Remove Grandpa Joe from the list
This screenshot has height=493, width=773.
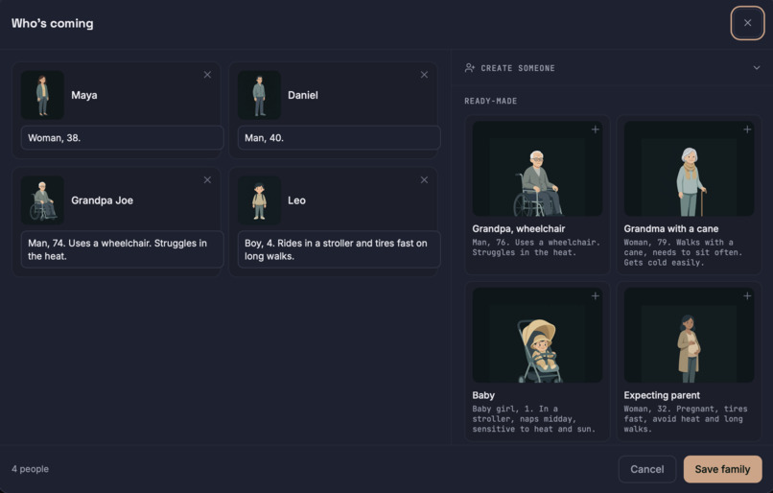pos(207,180)
